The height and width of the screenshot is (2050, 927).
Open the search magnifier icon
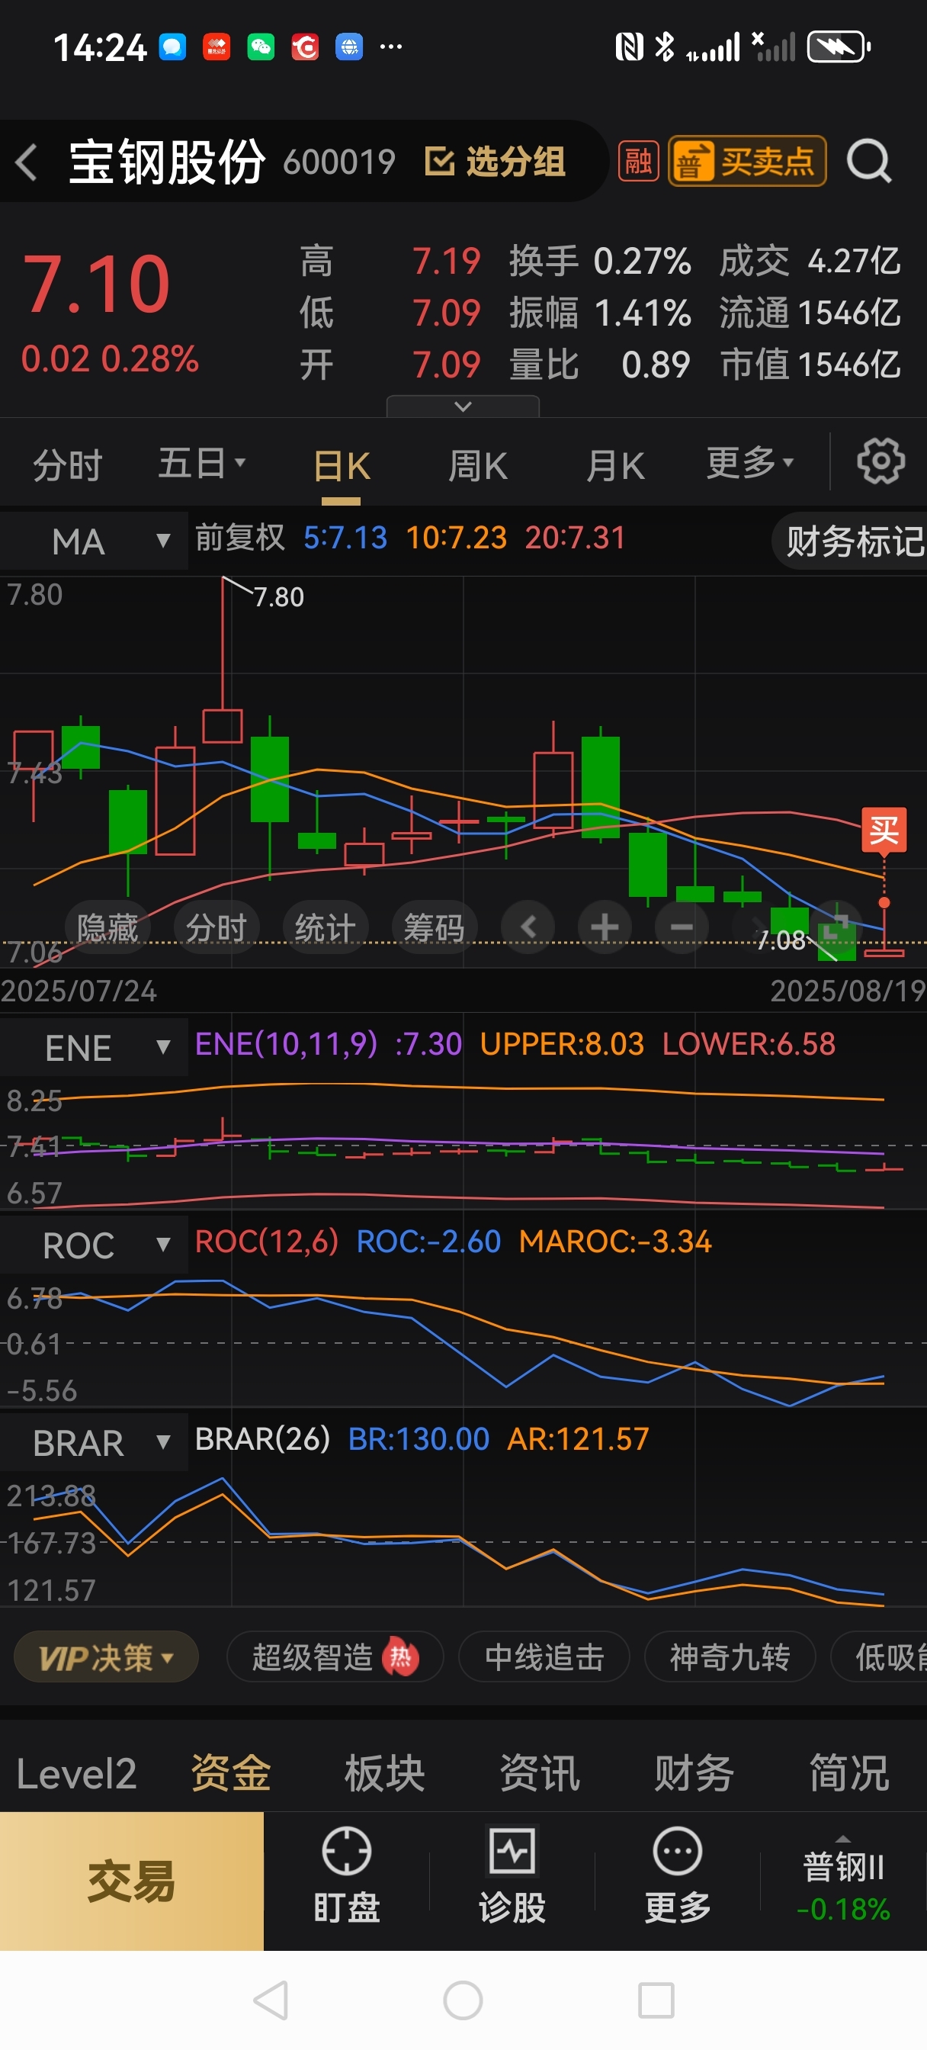pyautogui.click(x=868, y=162)
